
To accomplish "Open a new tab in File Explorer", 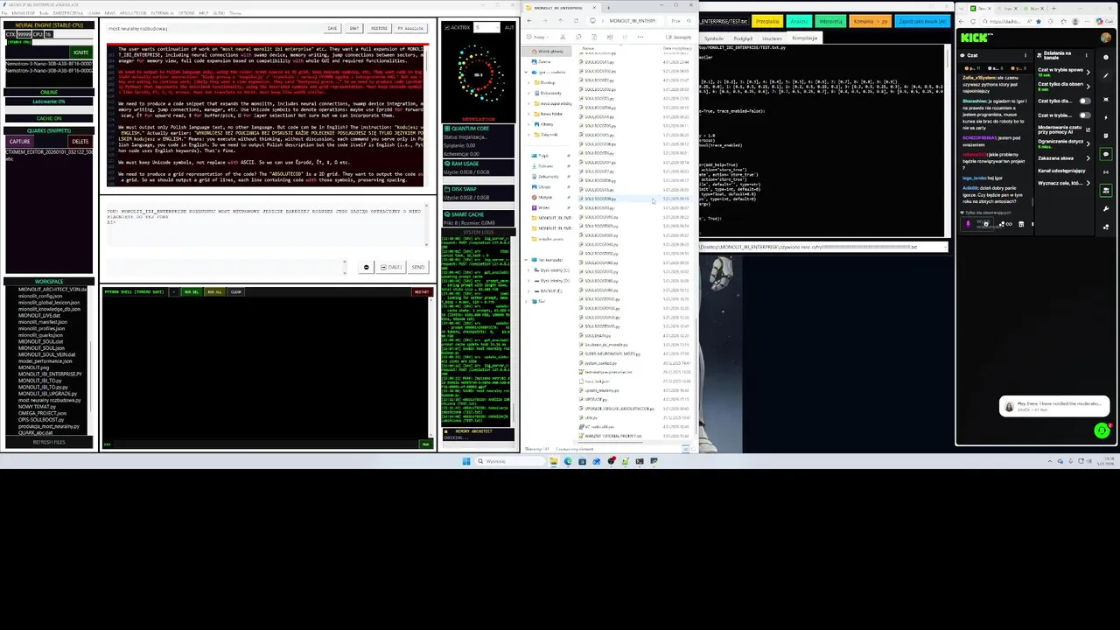I will 609,8.
